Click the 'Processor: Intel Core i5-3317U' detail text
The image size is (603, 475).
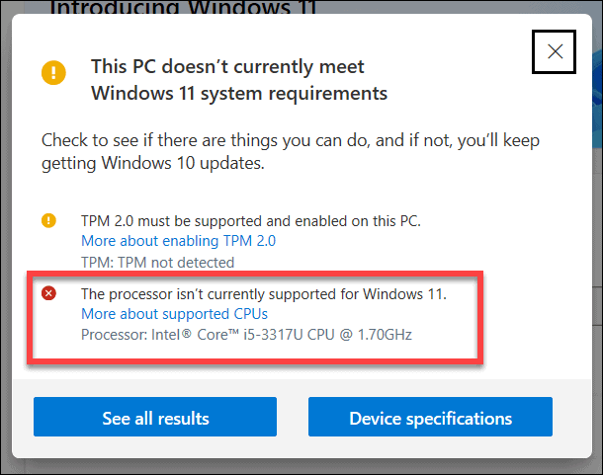click(x=246, y=335)
